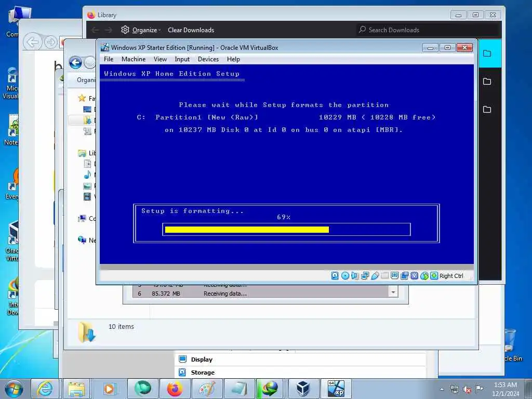Select the third folder icon in Library sidebar
Viewport: 532px width, 399px height.
[x=487, y=109]
